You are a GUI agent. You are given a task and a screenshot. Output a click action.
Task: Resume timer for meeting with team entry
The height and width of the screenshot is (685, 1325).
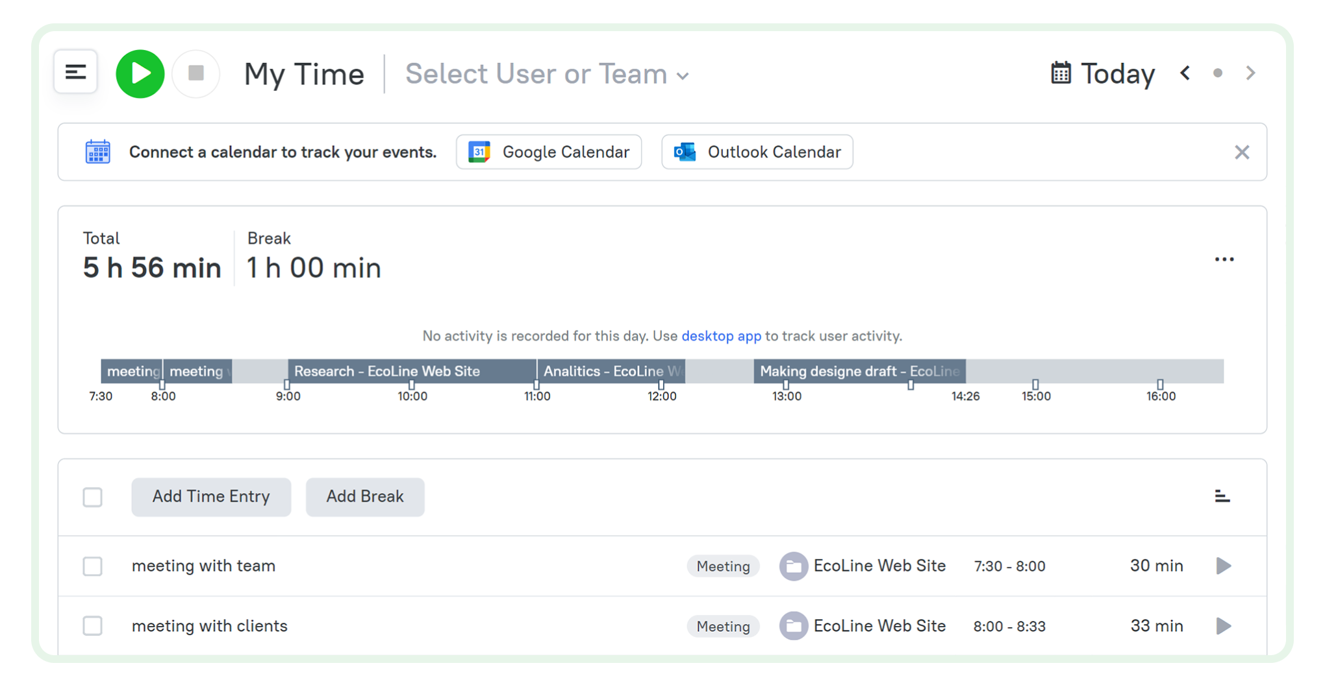pyautogui.click(x=1223, y=566)
